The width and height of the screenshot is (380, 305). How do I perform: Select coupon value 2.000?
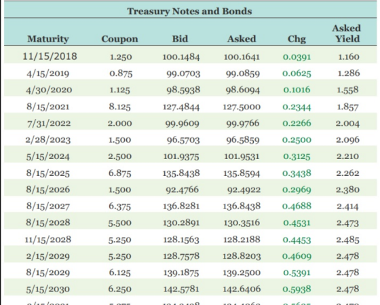click(x=120, y=124)
